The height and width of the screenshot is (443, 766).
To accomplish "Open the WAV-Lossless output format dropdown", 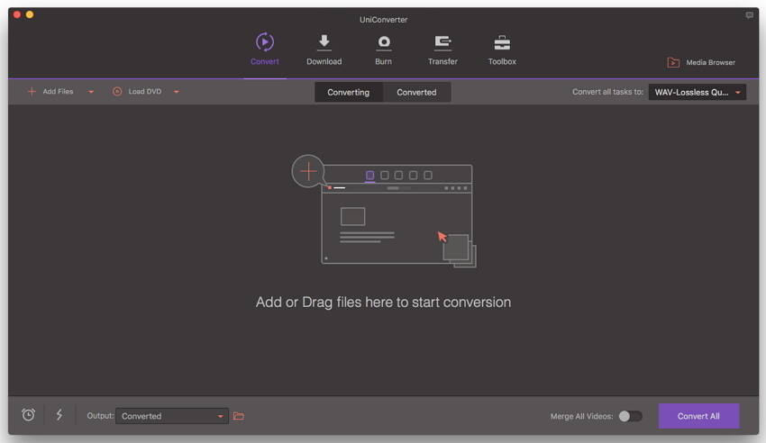I will 698,92.
